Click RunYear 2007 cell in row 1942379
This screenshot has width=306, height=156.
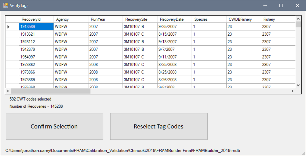(x=105, y=49)
